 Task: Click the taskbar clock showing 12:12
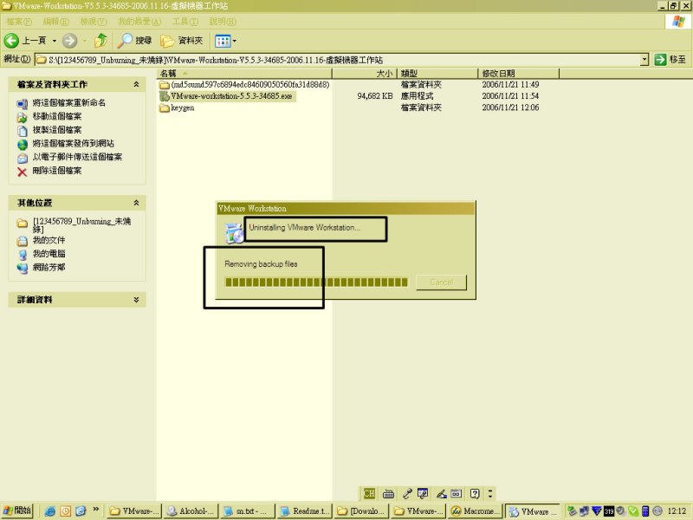pyautogui.click(x=677, y=511)
